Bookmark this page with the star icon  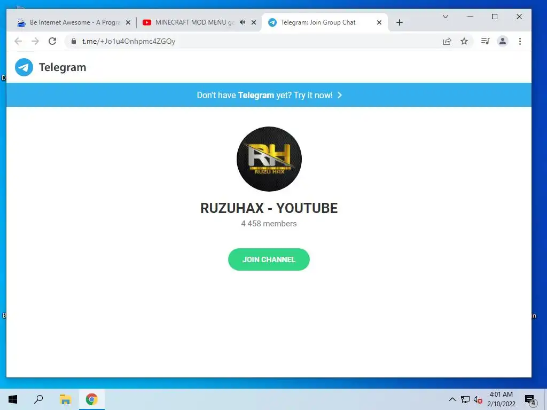[464, 41]
